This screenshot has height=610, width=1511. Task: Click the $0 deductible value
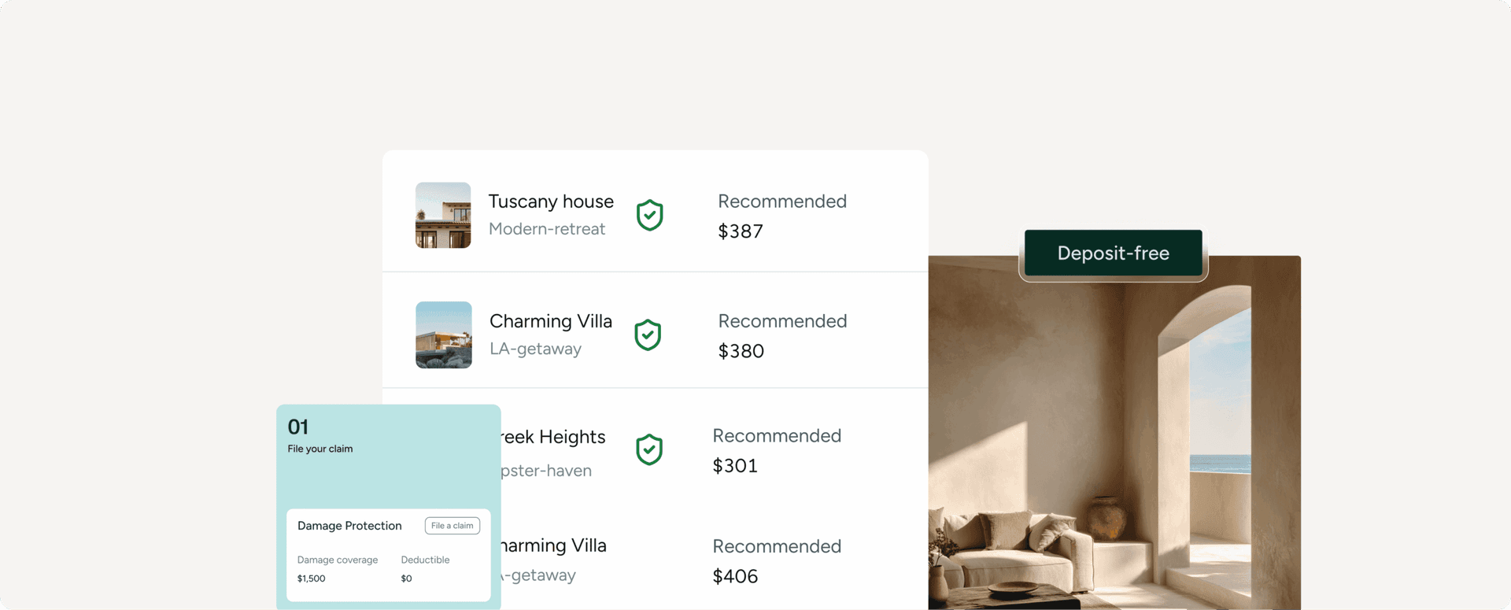[x=406, y=579]
